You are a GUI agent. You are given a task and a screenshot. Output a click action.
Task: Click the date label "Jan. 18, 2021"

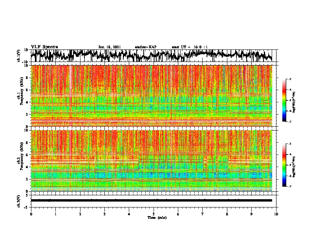pyautogui.click(x=110, y=47)
